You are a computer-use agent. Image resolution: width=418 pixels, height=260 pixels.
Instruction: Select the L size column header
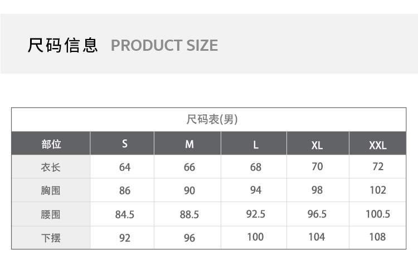(x=256, y=145)
